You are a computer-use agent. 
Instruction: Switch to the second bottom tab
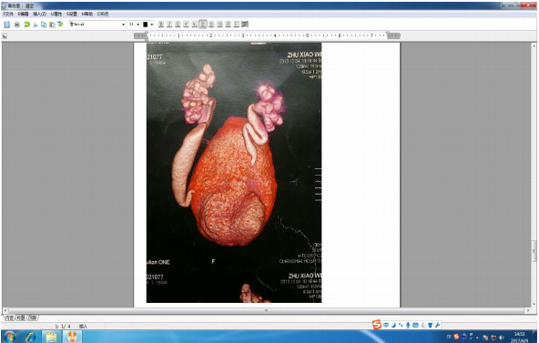tap(21, 318)
